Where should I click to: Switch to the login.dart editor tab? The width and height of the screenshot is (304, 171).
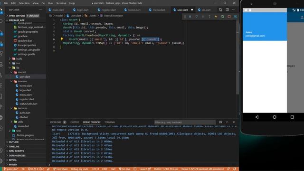click(x=83, y=9)
